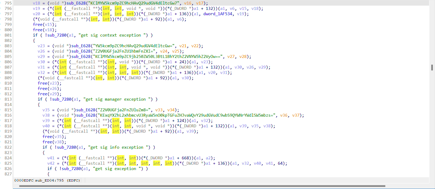Click the horizontal scrollbar under the code
Image resolution: width=435 pixels, height=189 pixels.
click(x=202, y=186)
